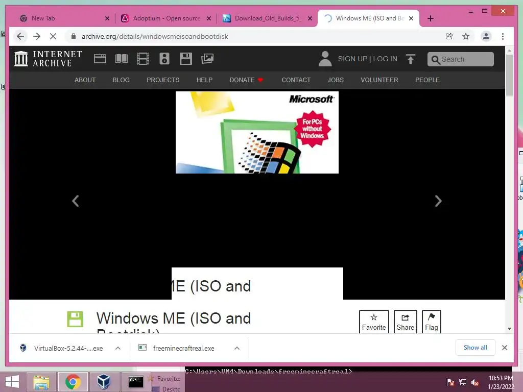Open the Images icon in header
This screenshot has width=523, height=392.
(207, 59)
